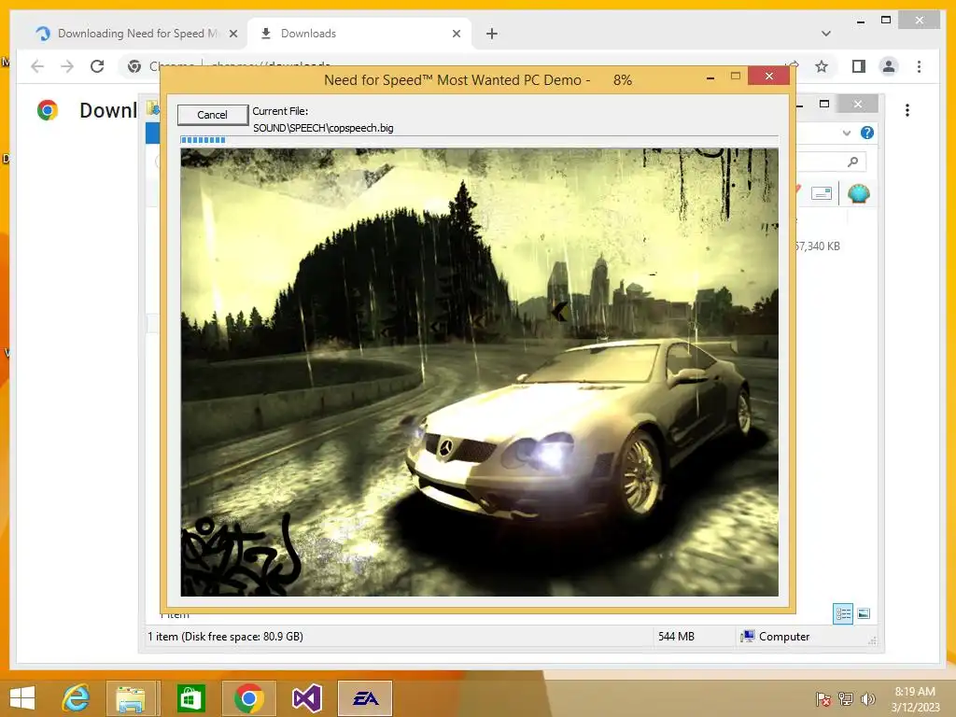
Task: Open Windows Store from taskbar
Action: click(x=190, y=698)
